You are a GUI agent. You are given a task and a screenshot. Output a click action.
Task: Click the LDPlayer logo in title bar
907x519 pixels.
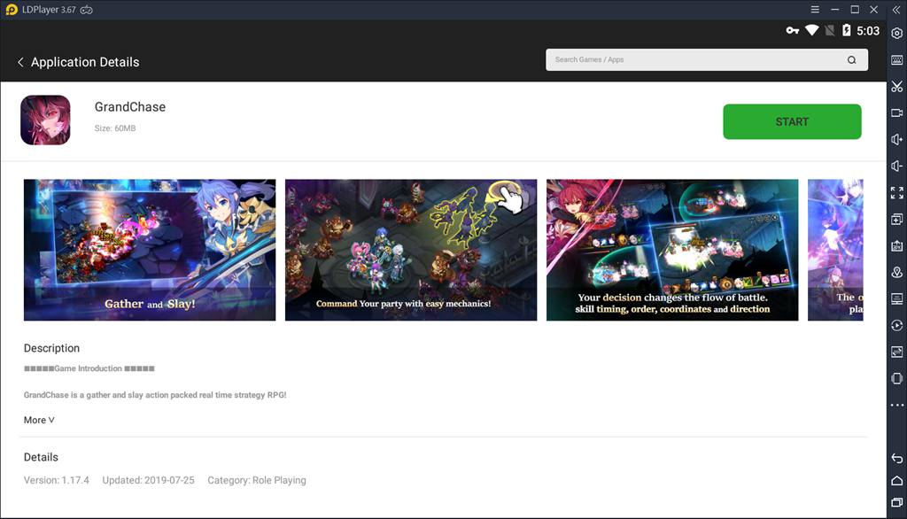(12, 10)
